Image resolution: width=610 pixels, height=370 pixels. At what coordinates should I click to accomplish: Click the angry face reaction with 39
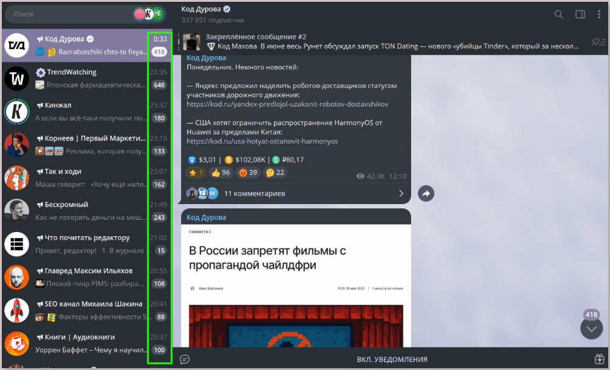tap(248, 173)
